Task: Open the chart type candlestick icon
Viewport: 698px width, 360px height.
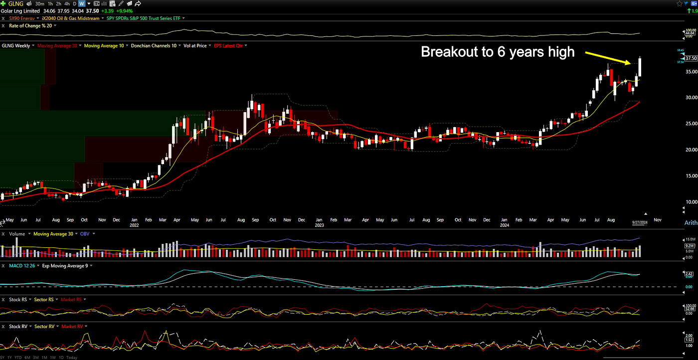Action: click(x=104, y=3)
